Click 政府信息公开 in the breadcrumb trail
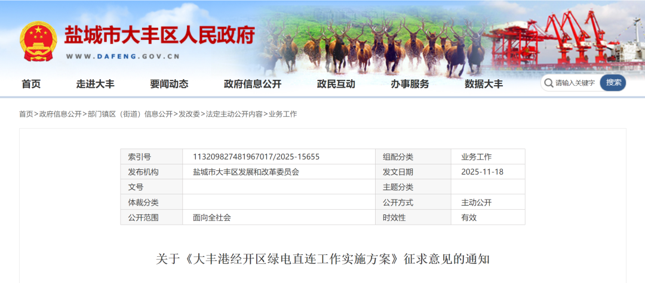The height and width of the screenshot is (283, 645). 60,114
